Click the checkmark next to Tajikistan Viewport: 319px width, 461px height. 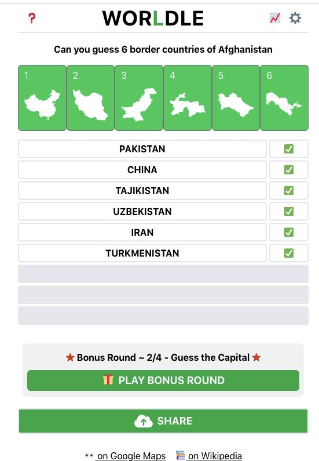pyautogui.click(x=289, y=191)
